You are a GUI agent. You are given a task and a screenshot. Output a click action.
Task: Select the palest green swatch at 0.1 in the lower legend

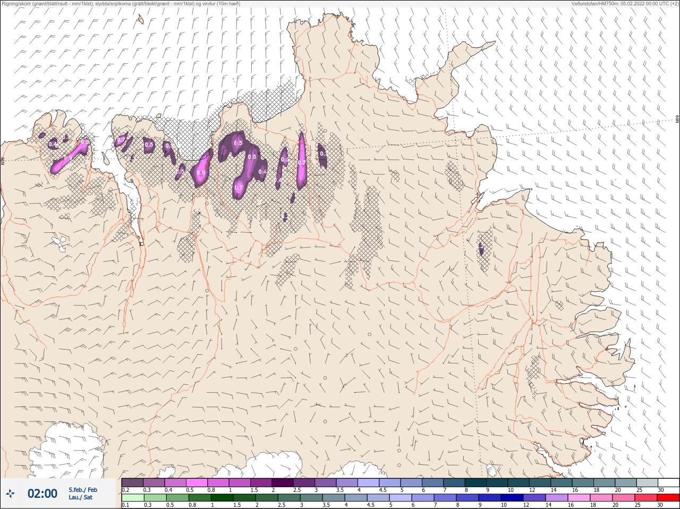132,498
